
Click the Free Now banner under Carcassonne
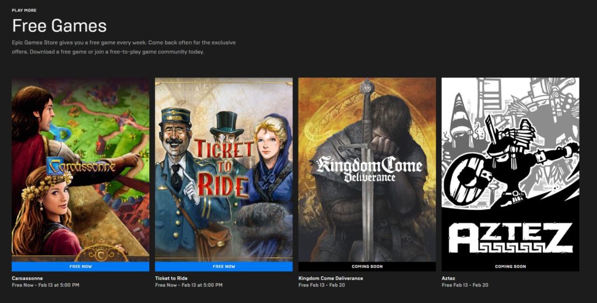(80, 266)
